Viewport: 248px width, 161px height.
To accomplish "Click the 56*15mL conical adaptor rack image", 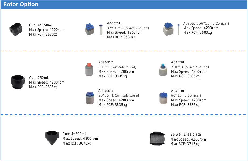I will tap(168, 29).
